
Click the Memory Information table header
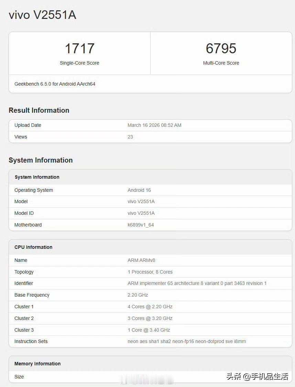pos(37,364)
